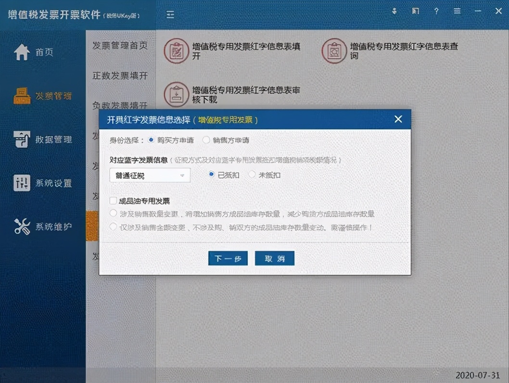Open the 首页 home icon in sidebar
Screen dimensions: 509x383
click(22, 52)
